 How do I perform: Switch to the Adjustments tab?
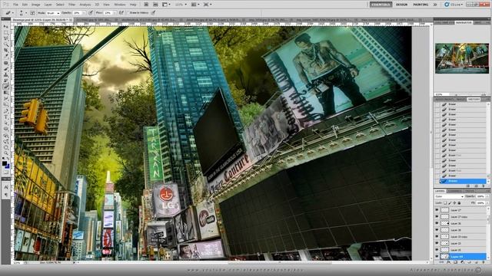[444, 99]
